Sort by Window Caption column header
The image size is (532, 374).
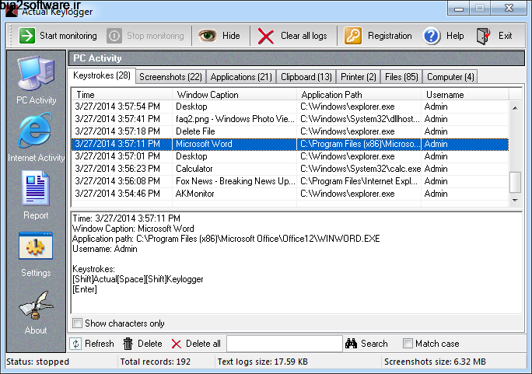pyautogui.click(x=234, y=95)
